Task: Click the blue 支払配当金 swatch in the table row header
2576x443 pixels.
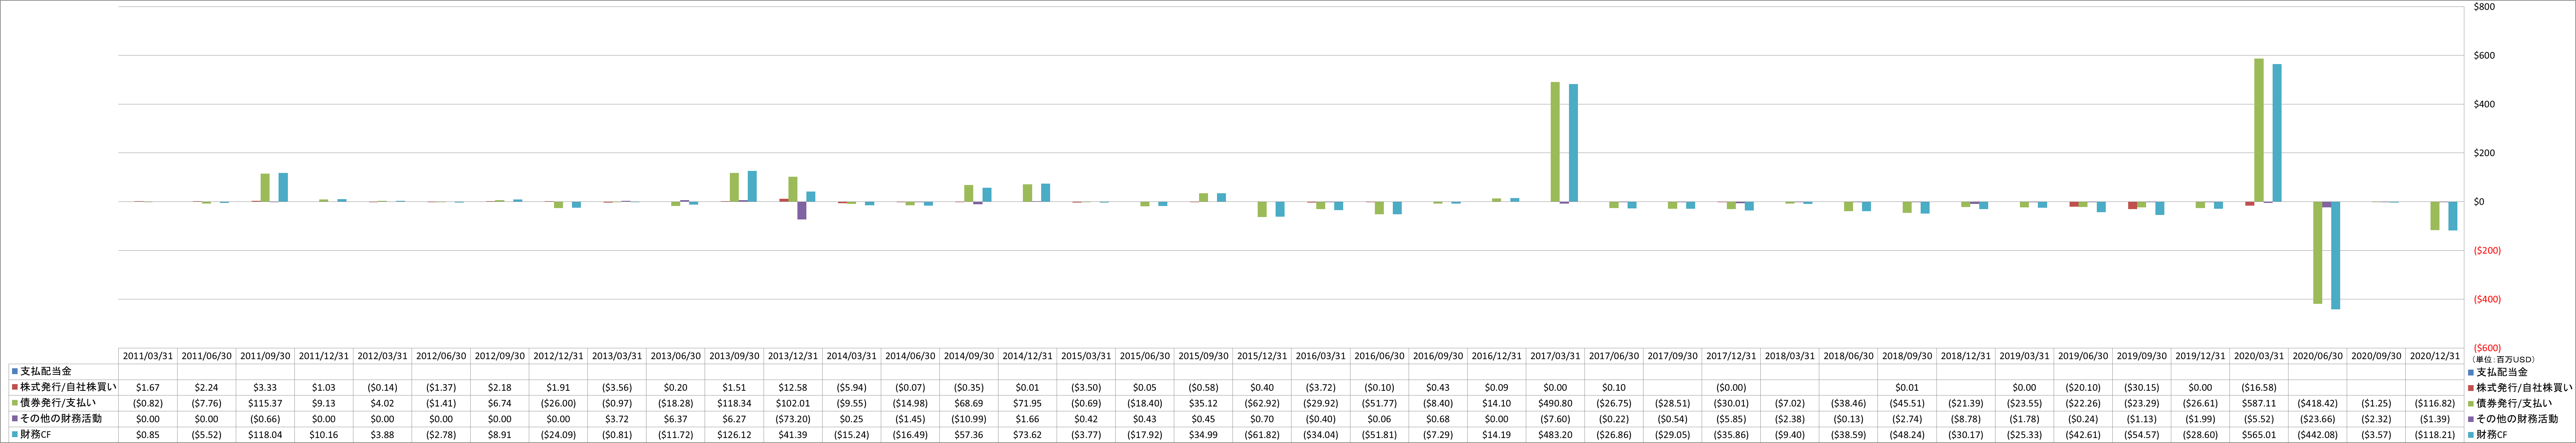Action: [x=15, y=371]
